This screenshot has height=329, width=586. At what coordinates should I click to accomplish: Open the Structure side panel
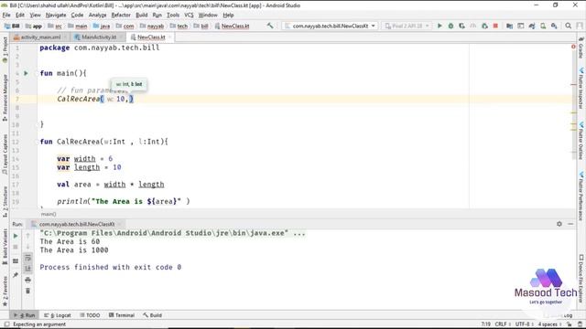[x=5, y=201]
